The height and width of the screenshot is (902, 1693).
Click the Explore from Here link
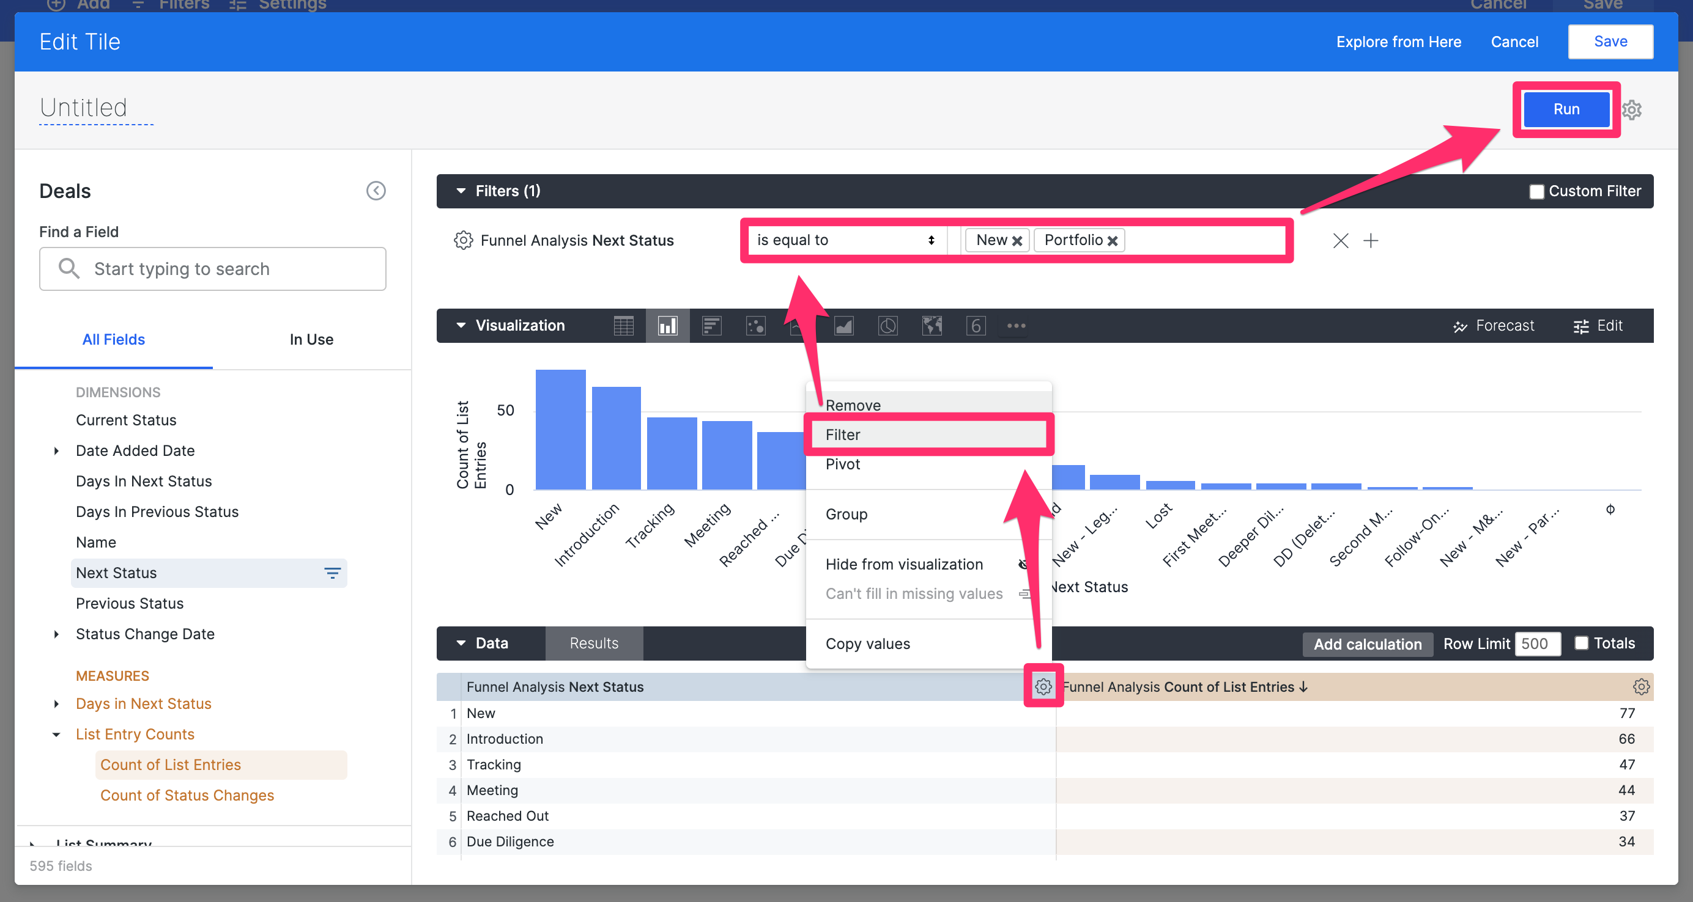tap(1399, 42)
